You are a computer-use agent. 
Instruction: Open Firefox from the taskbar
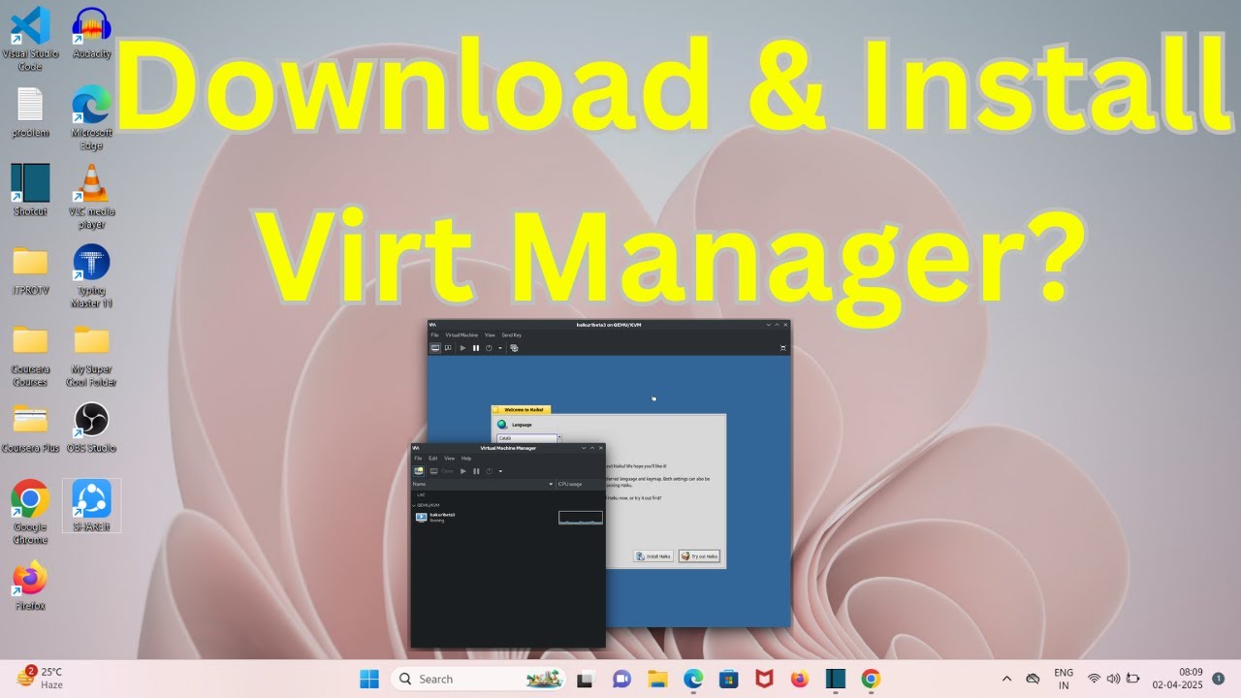click(x=800, y=679)
